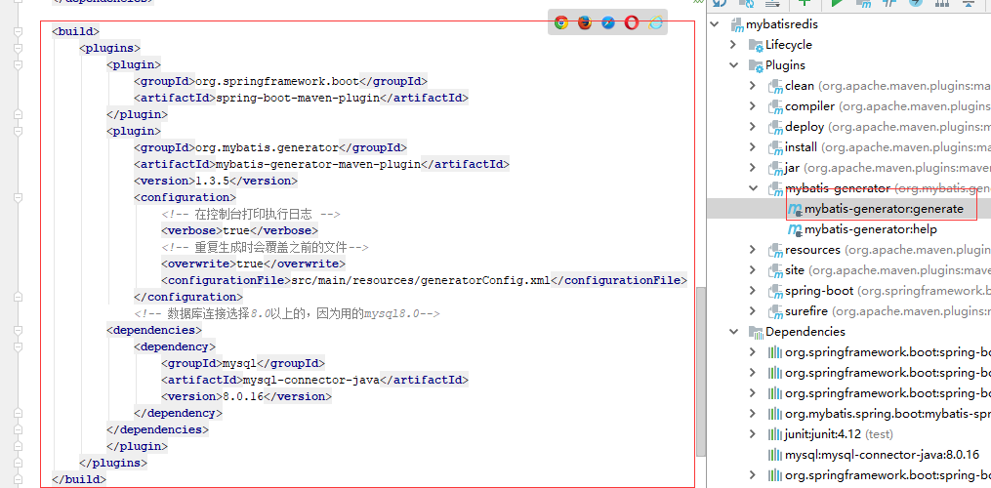Click the compiler plugin icon

(775, 106)
